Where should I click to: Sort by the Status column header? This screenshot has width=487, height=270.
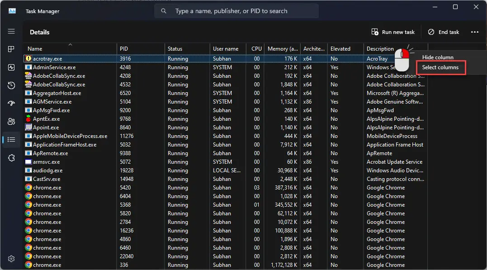click(187, 48)
